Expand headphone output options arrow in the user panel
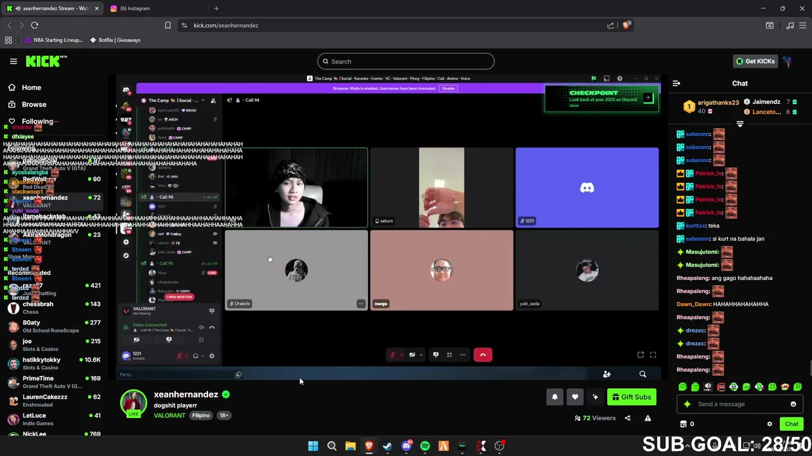812x456 pixels. coord(203,356)
